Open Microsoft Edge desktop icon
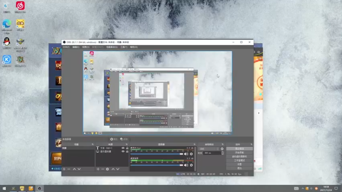Viewport: 342px width, 192px height. (x=7, y=26)
